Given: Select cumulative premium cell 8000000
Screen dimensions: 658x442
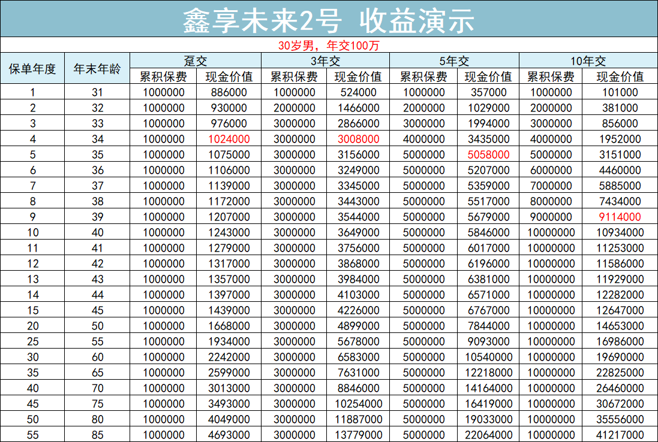Looking at the screenshot, I should (x=551, y=201).
